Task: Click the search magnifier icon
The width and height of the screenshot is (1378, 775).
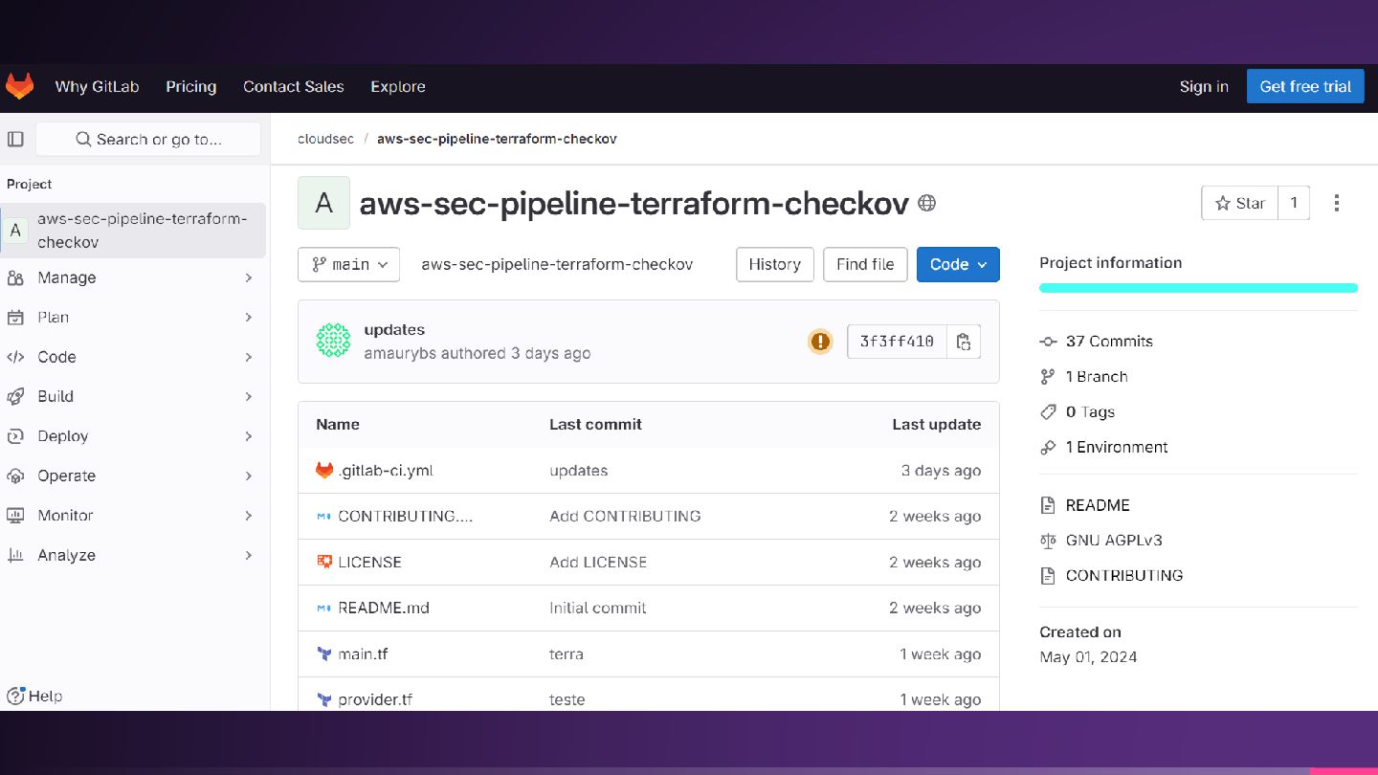Action: coord(83,140)
